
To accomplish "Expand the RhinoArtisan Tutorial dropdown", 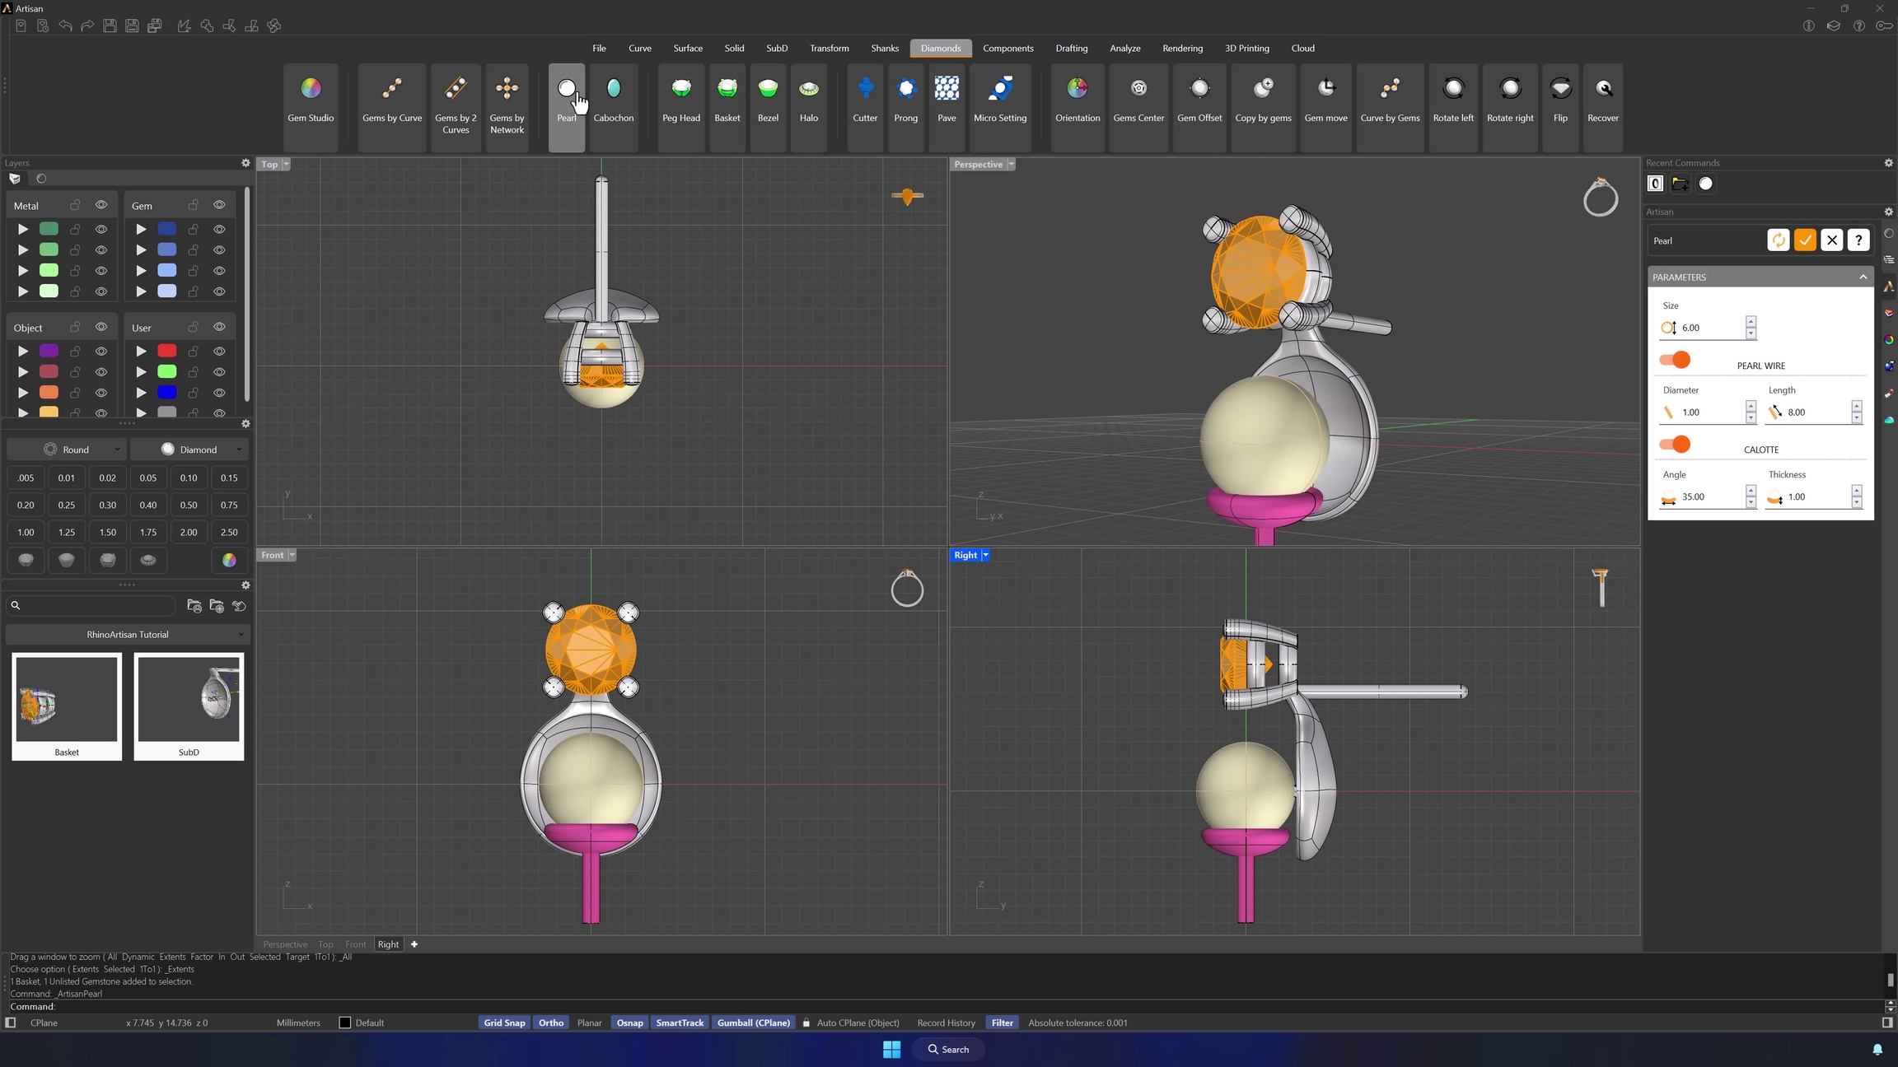I will coord(128,635).
